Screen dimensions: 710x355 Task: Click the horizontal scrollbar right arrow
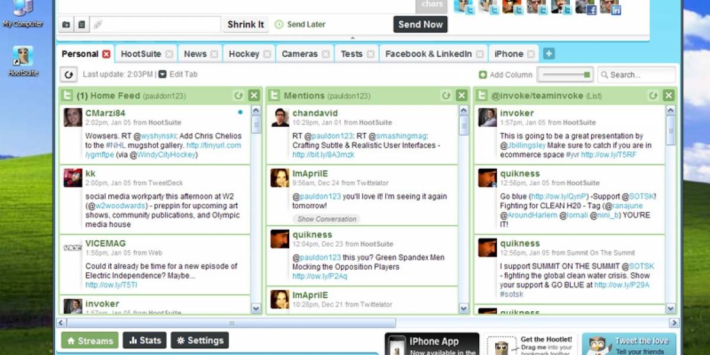674,323
